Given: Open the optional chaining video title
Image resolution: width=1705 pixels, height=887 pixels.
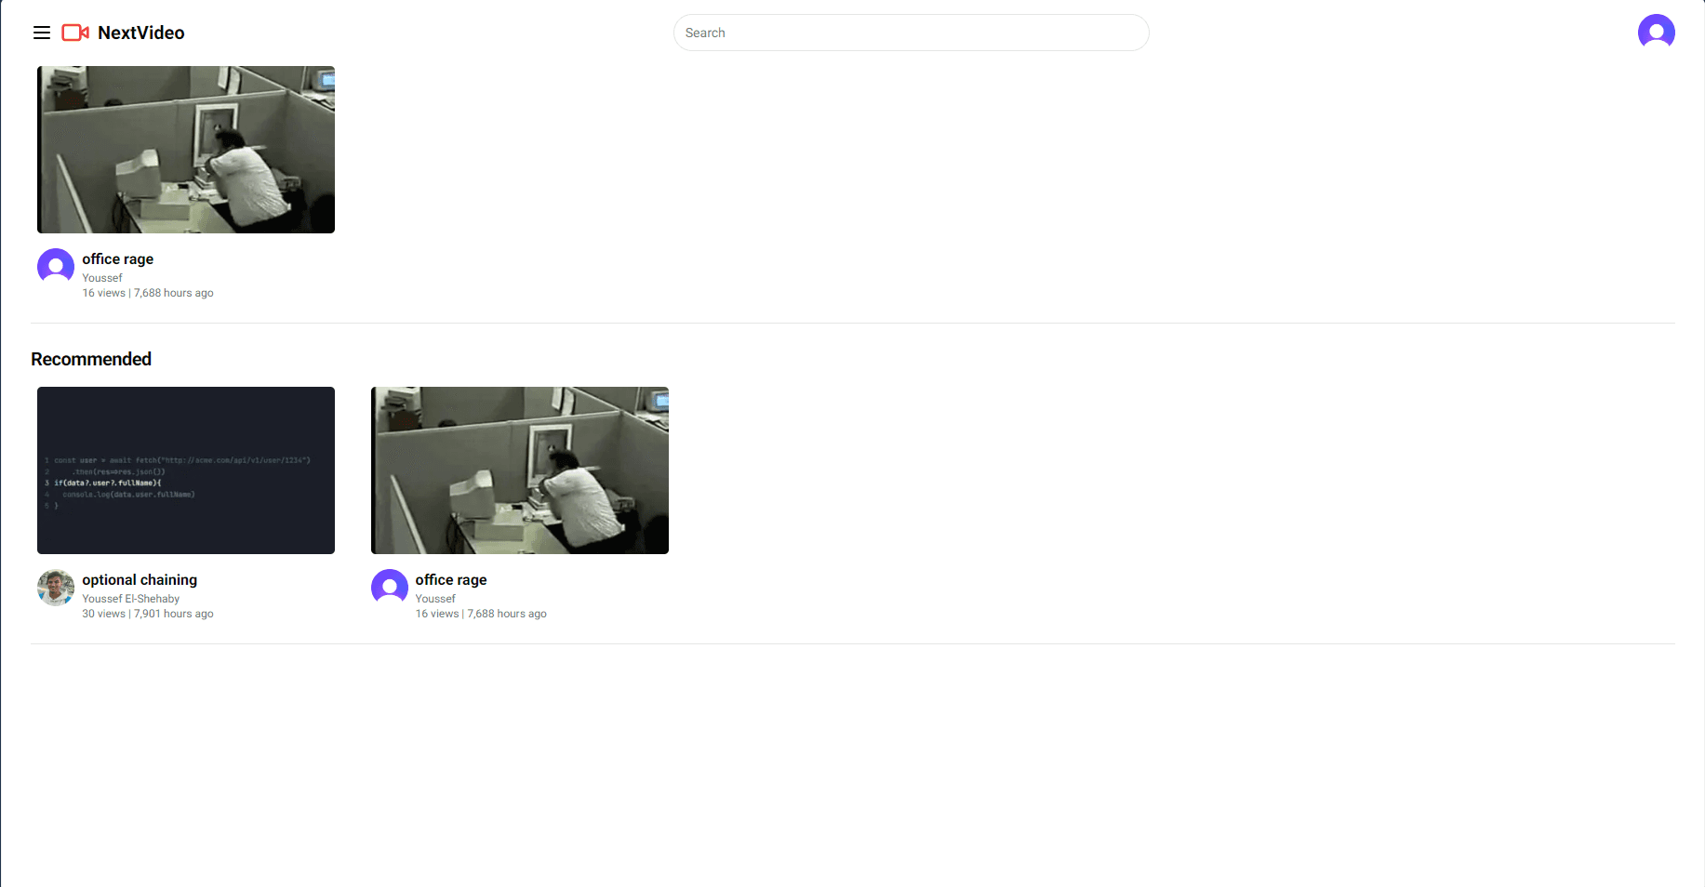Looking at the screenshot, I should 140,580.
